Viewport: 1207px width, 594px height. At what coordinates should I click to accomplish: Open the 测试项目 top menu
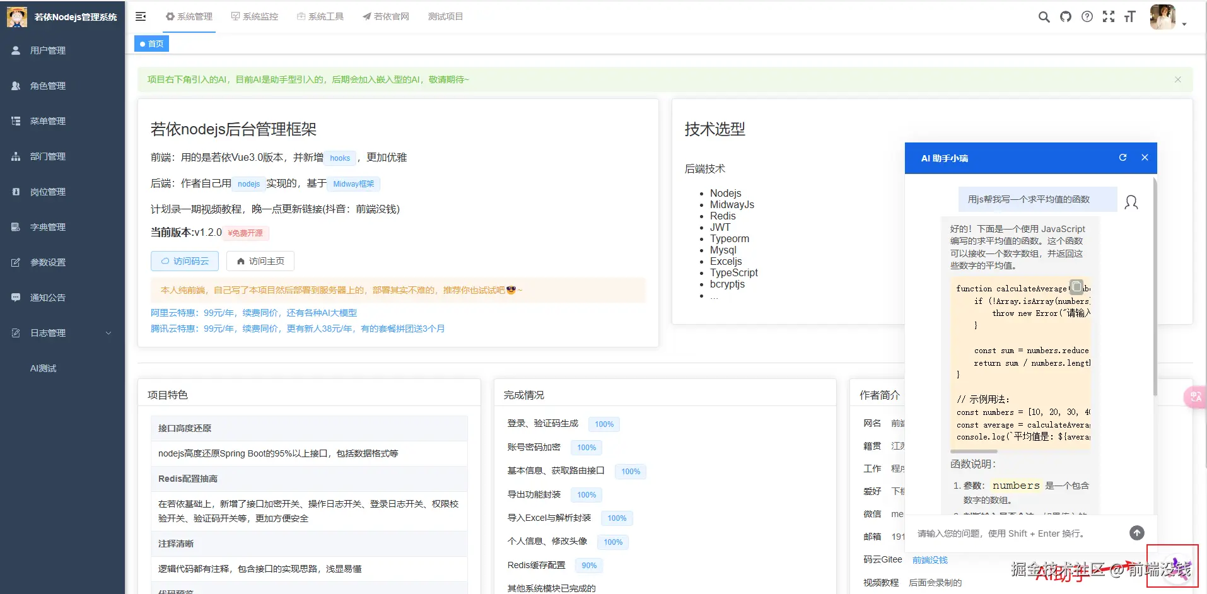445,16
